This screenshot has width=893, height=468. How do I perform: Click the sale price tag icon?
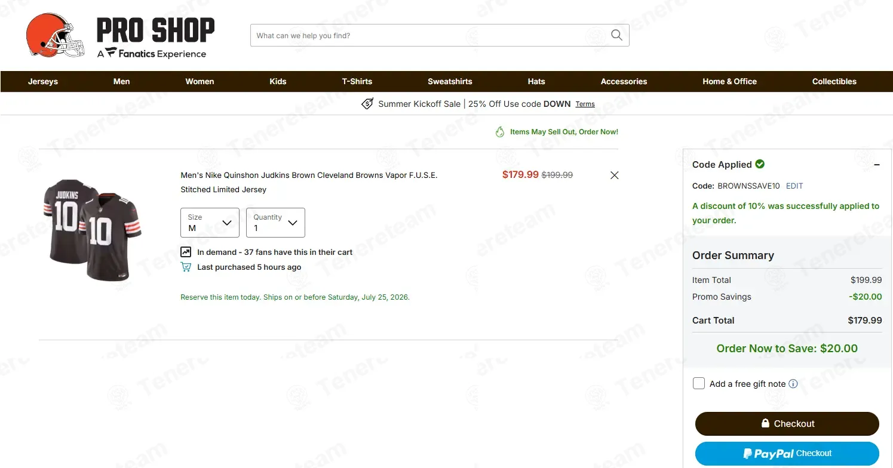[x=367, y=104]
